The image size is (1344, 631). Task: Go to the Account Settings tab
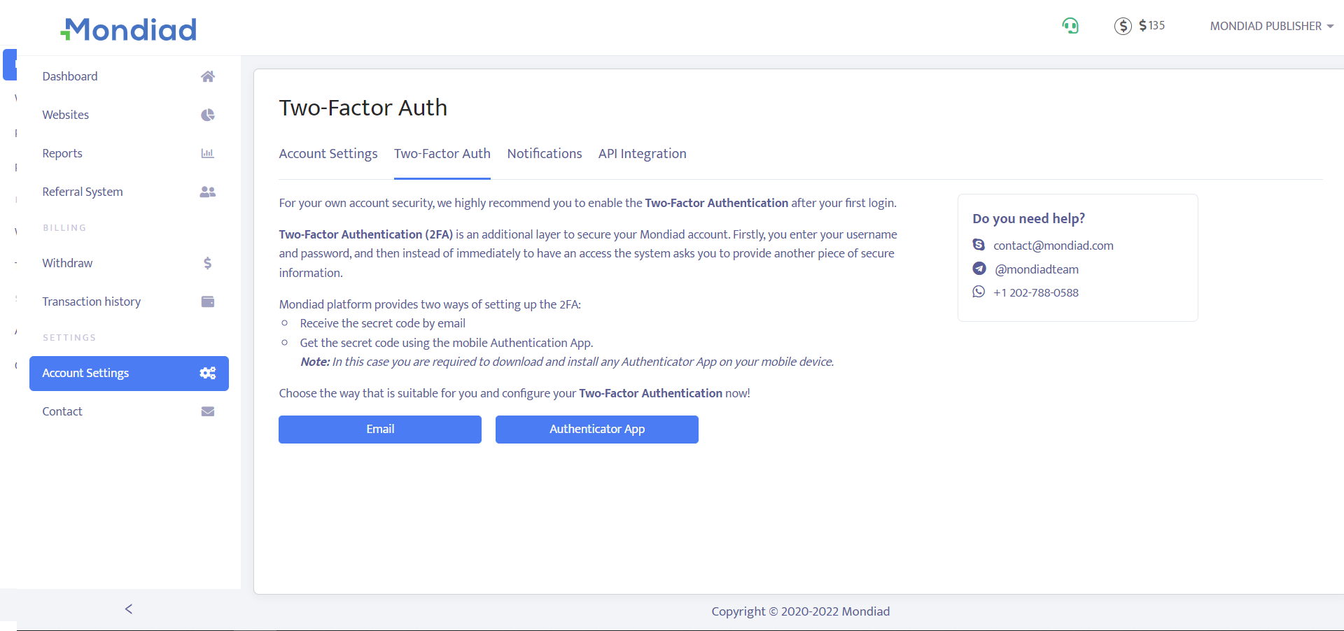[328, 154]
